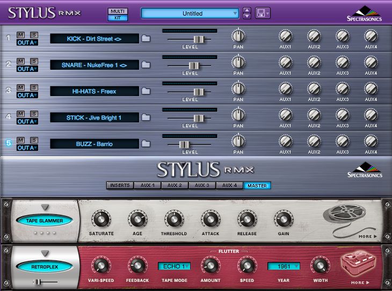Click the AUX3 knob on part 4
Image resolution: width=392 pixels, height=291 pixels.
coord(343,115)
